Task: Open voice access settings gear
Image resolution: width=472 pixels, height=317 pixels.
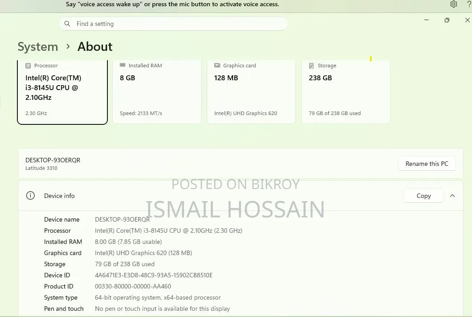Action: [x=453, y=4]
